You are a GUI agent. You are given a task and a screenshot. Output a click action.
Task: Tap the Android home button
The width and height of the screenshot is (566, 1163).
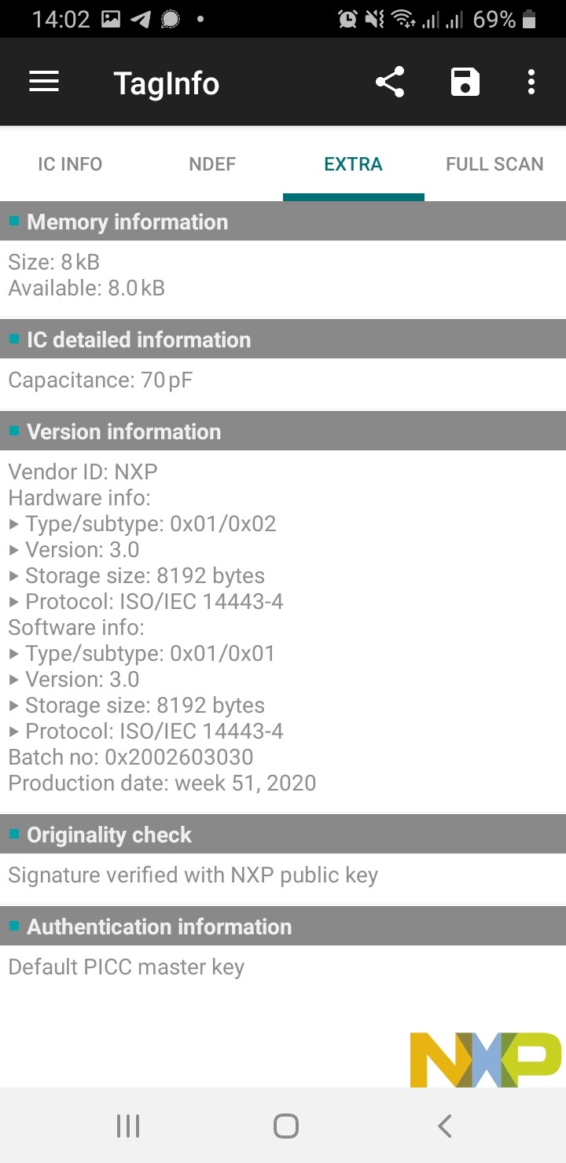[x=286, y=1126]
